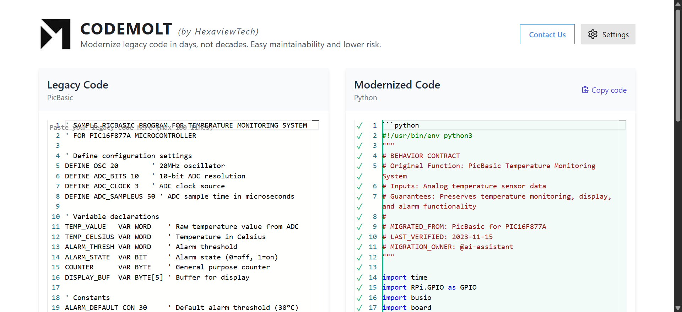This screenshot has width=682, height=312.
Task: Click the checkmark beside modernized line 1
Action: (x=359, y=125)
